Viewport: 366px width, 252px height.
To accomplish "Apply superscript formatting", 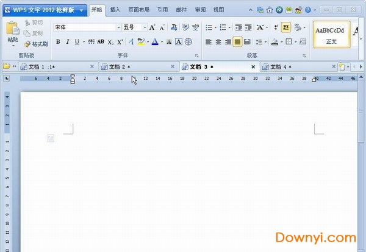I will click(120, 41).
